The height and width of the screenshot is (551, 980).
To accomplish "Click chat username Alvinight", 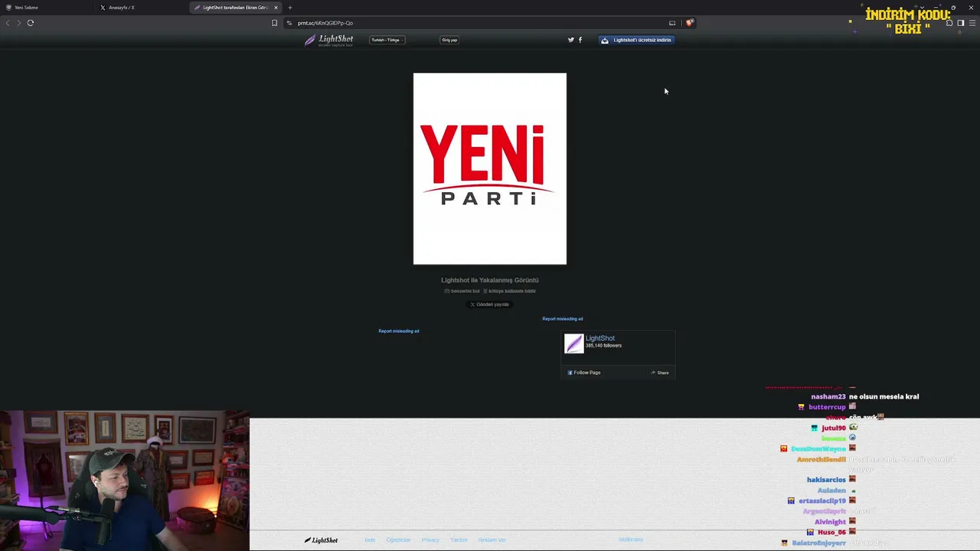I will [x=830, y=522].
